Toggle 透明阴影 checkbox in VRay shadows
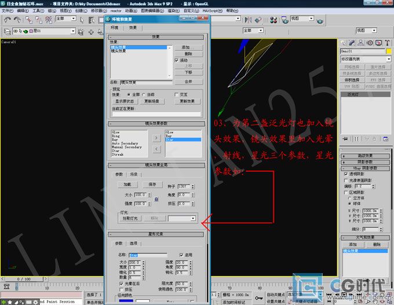The width and height of the screenshot is (394, 305). pyautogui.click(x=346, y=174)
